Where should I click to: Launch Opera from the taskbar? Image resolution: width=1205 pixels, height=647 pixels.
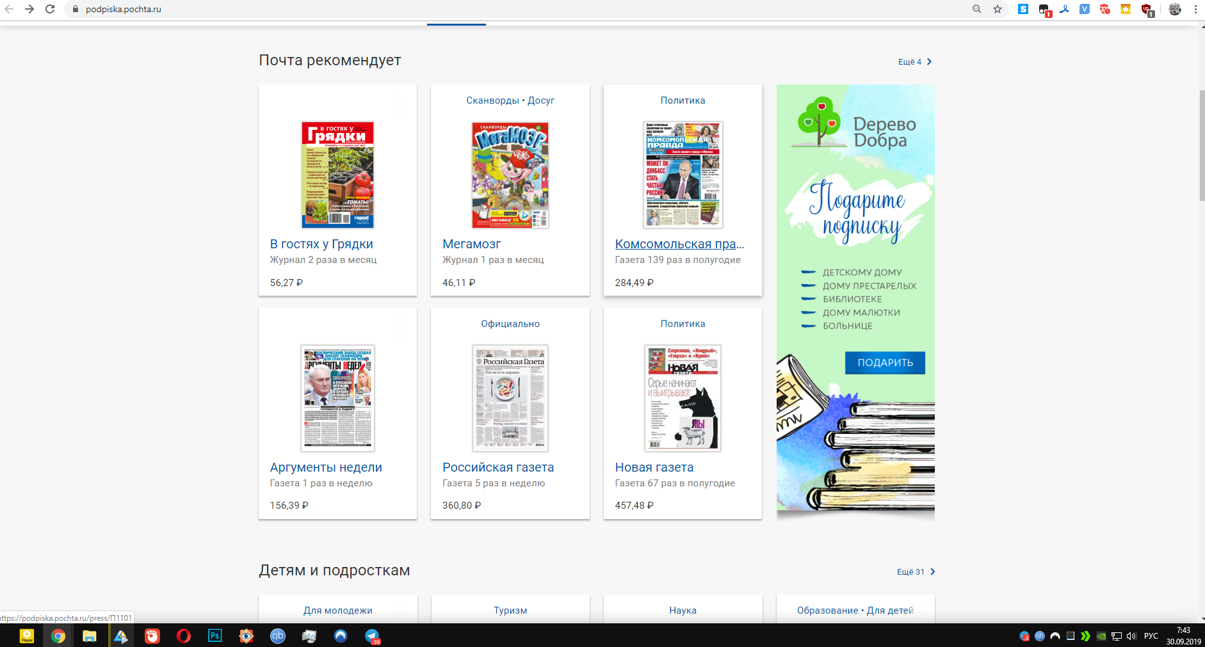pos(184,635)
